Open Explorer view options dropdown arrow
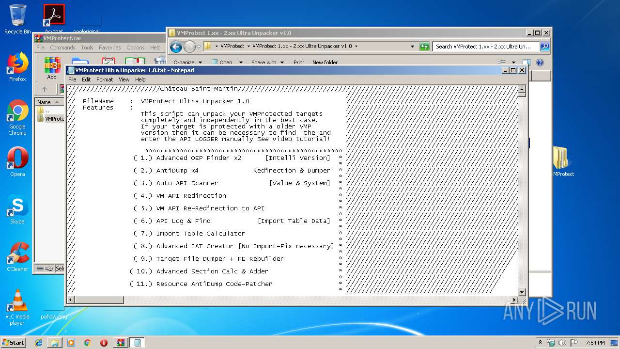The width and height of the screenshot is (620, 349). 513,62
